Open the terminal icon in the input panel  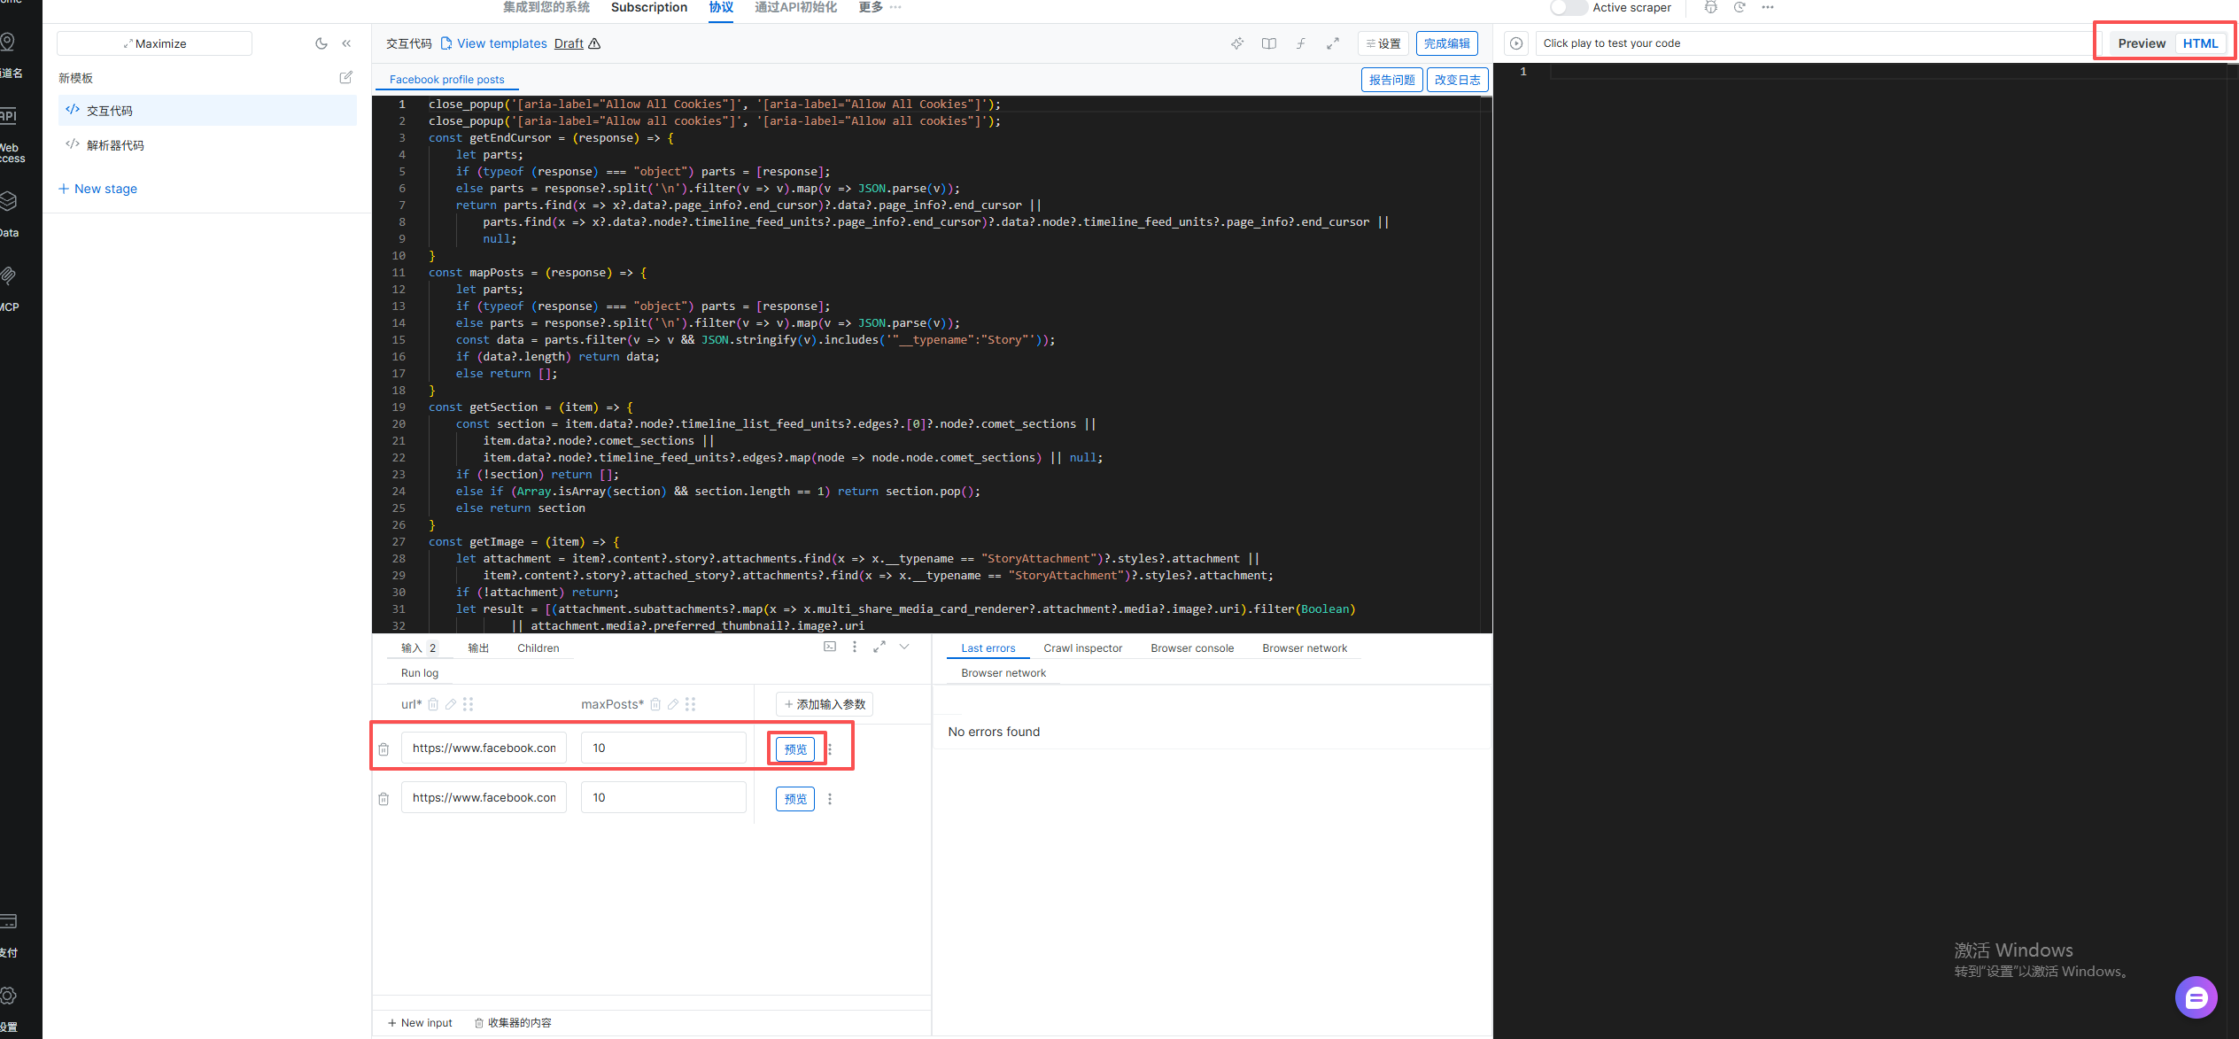point(830,647)
